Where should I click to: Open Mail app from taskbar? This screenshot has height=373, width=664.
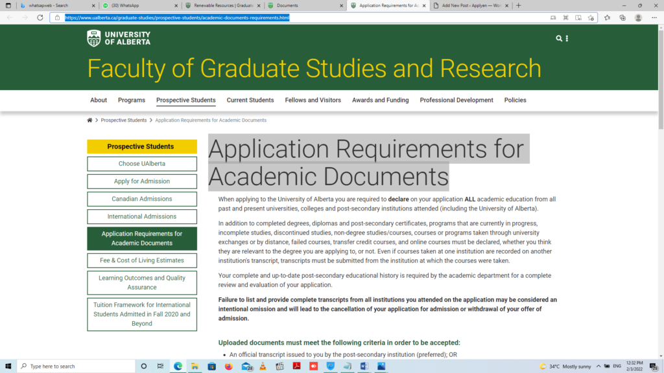click(x=246, y=367)
